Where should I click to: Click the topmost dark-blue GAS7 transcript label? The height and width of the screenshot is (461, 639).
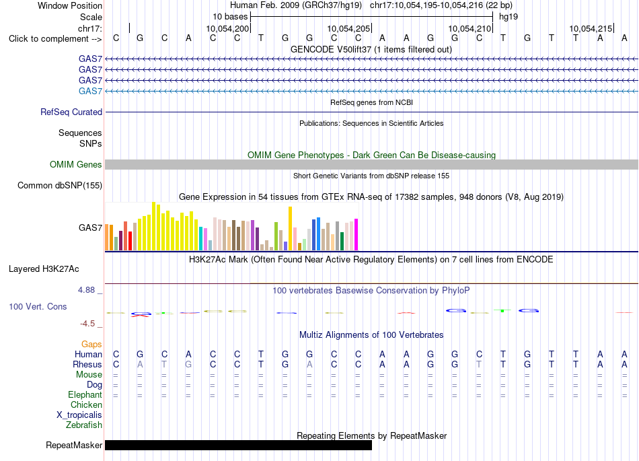pyautogui.click(x=91, y=59)
